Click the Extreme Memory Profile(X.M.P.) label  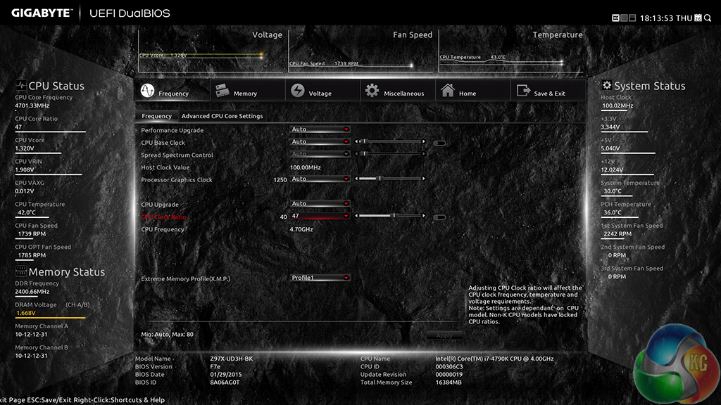[x=185, y=278]
